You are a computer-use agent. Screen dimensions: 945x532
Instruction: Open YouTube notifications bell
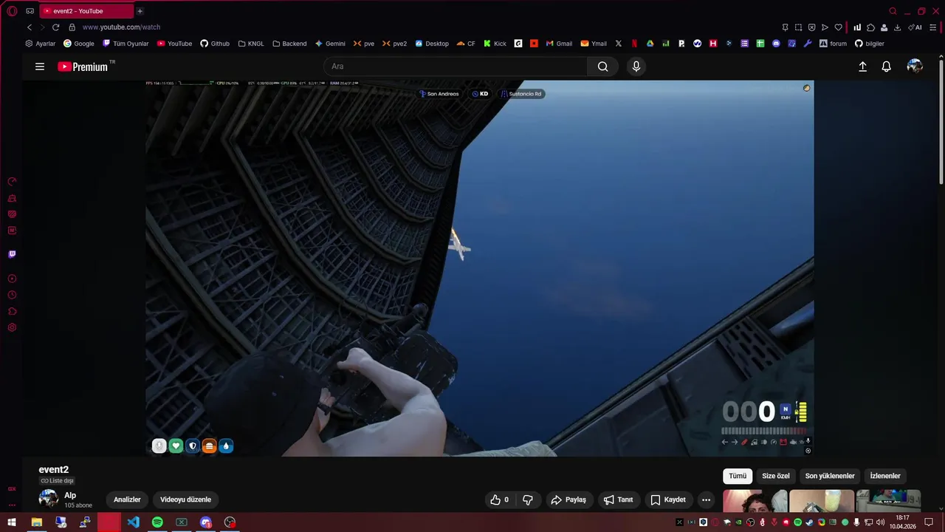pyautogui.click(x=887, y=66)
